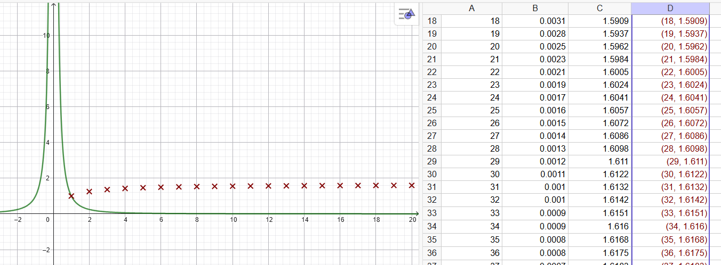The image size is (721, 265).
Task: Click the red cross point at x=1
Action: [x=71, y=196]
